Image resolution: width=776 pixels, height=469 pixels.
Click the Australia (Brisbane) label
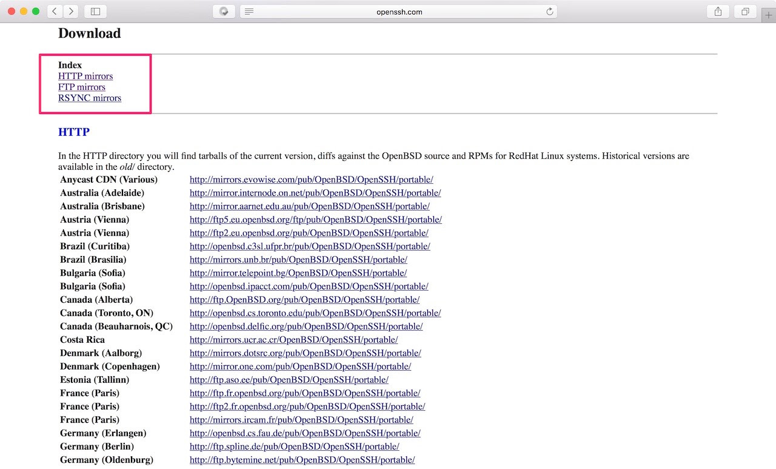(x=102, y=206)
